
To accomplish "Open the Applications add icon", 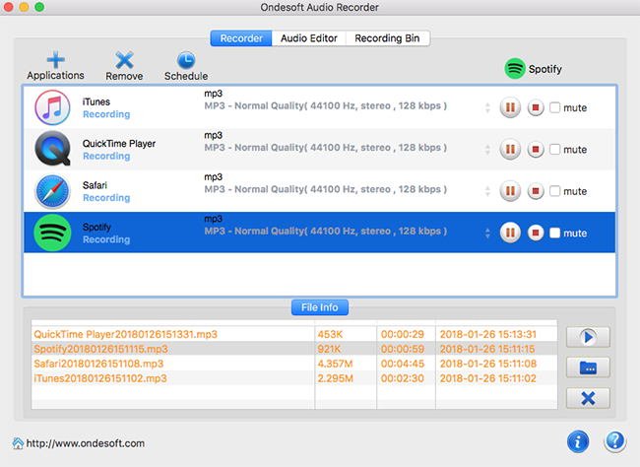I will pyautogui.click(x=55, y=60).
